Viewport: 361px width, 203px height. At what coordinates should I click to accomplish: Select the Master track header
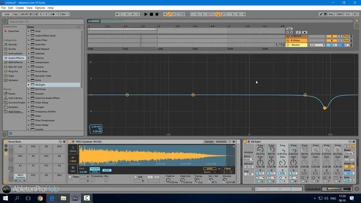click(x=297, y=45)
